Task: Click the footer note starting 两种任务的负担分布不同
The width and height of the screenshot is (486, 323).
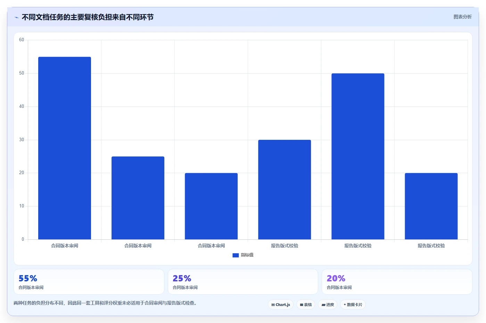Action: [x=106, y=303]
